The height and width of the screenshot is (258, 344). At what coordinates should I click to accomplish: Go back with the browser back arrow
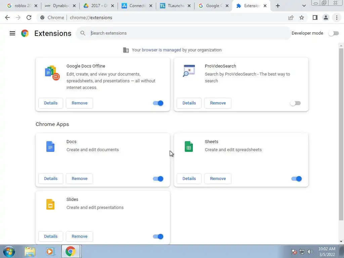click(x=7, y=17)
